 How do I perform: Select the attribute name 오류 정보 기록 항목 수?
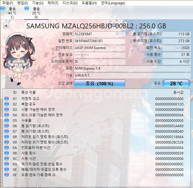(x=38, y=175)
